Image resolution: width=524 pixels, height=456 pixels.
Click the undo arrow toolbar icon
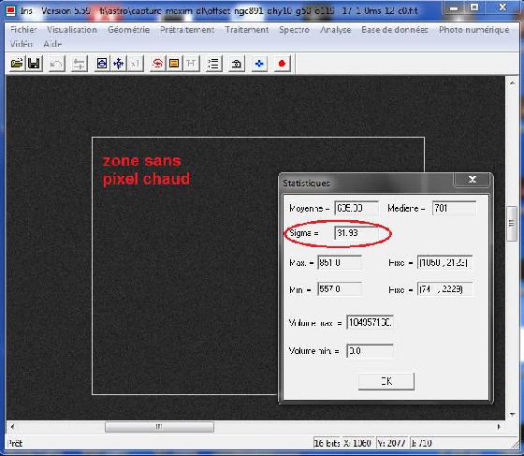56,63
